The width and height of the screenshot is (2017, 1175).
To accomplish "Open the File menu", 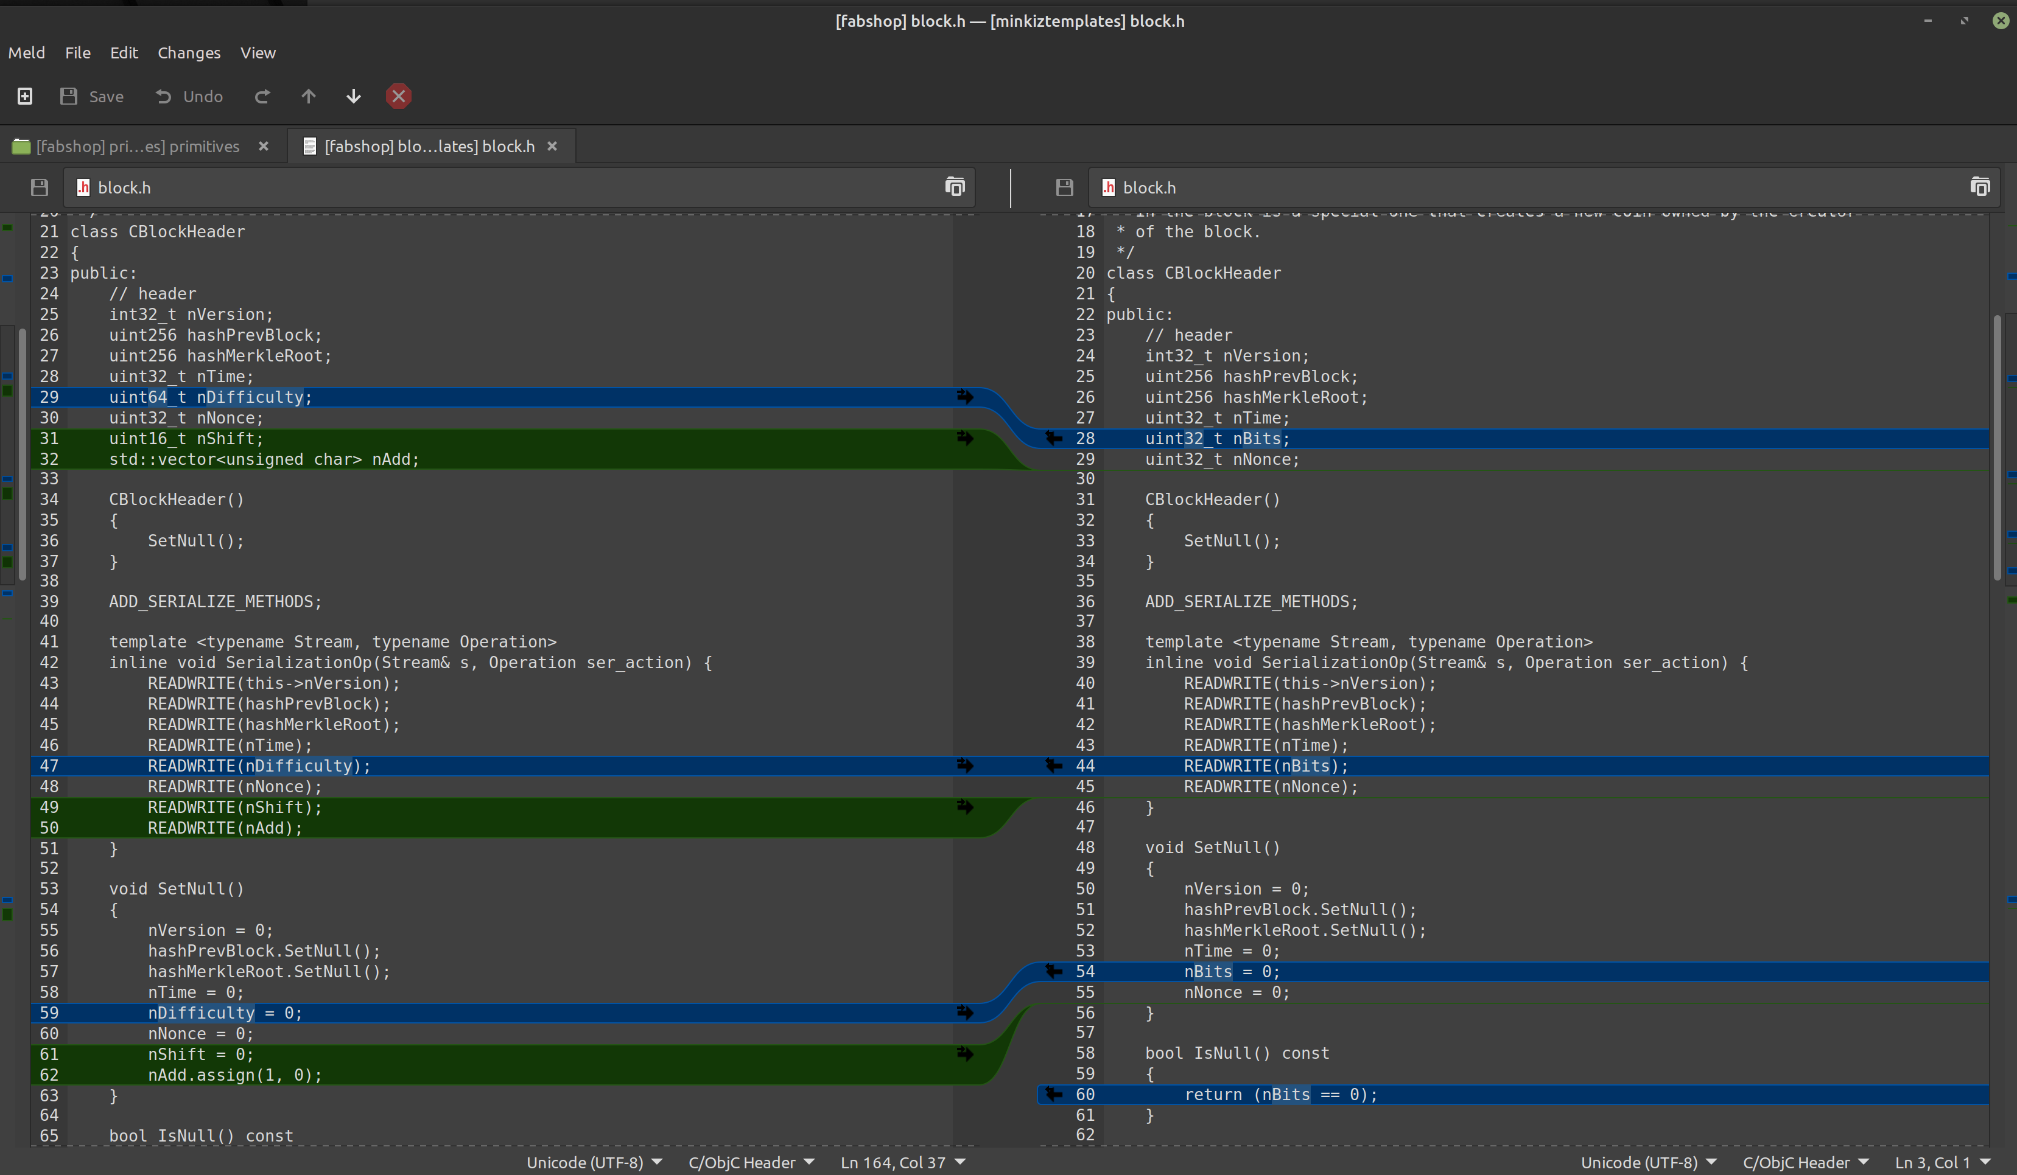I will pyautogui.click(x=78, y=53).
